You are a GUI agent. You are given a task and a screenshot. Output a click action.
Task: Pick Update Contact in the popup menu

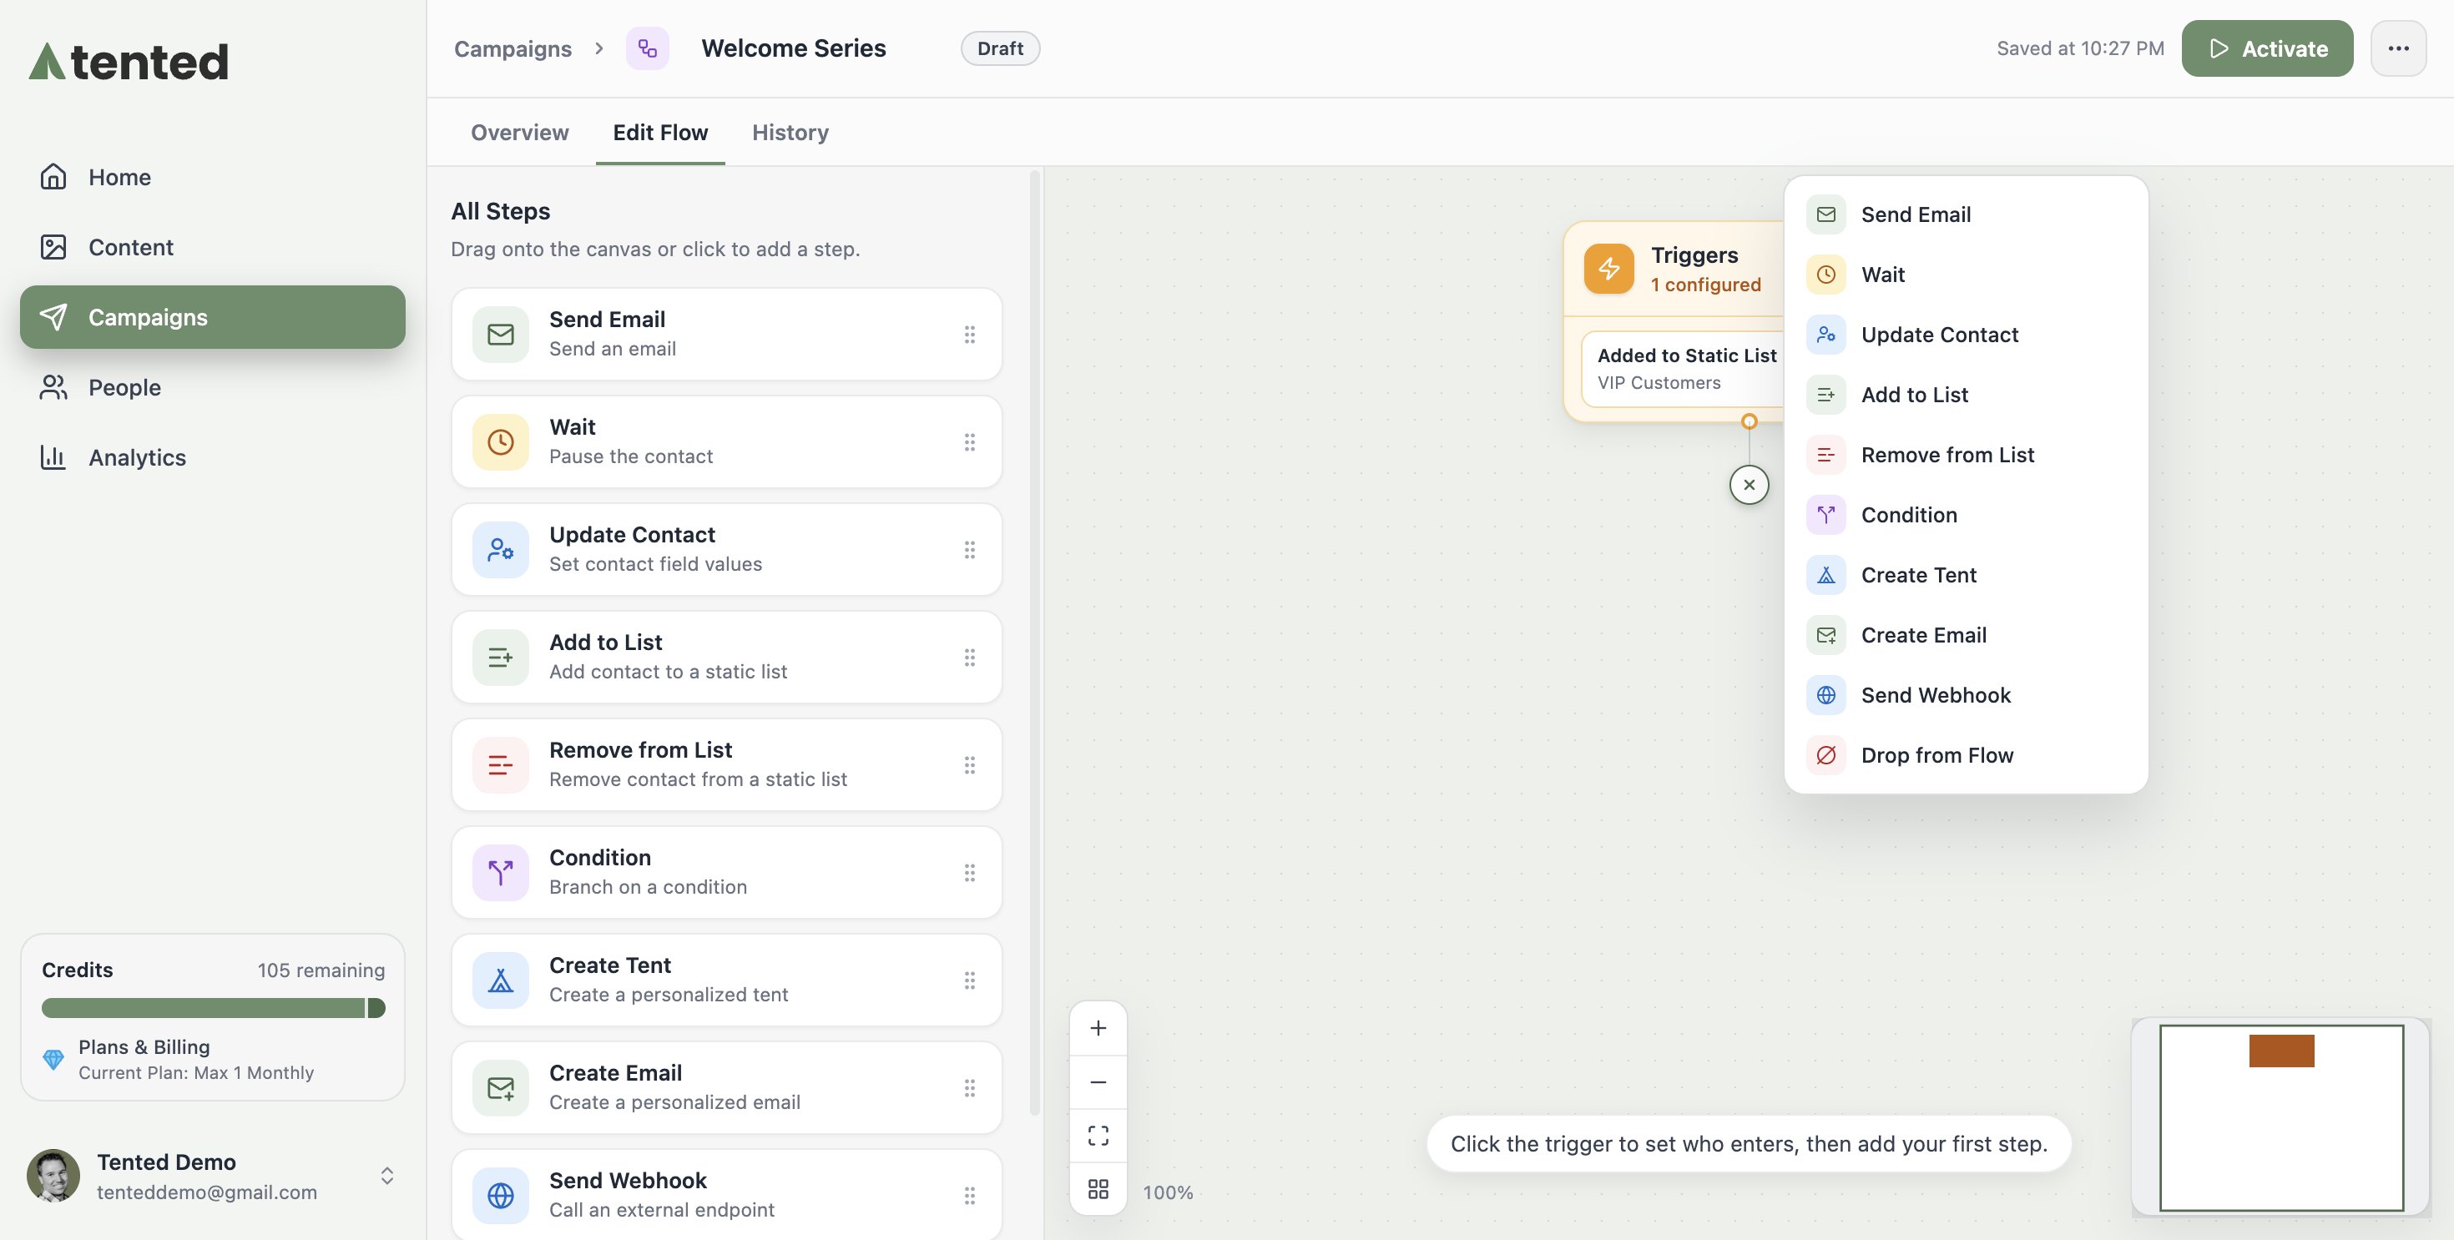point(1966,335)
